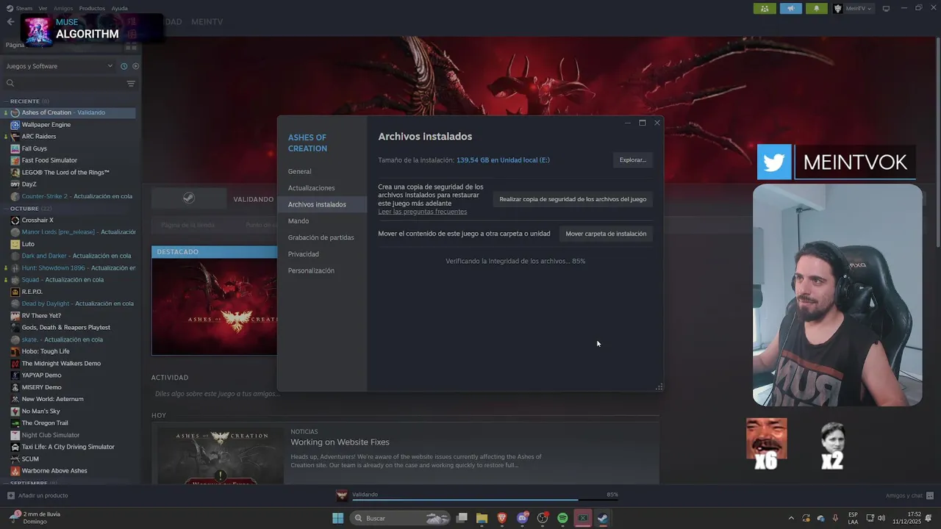Image resolution: width=941 pixels, height=529 pixels.
Task: Open the notifications bell icon
Action: (817, 9)
